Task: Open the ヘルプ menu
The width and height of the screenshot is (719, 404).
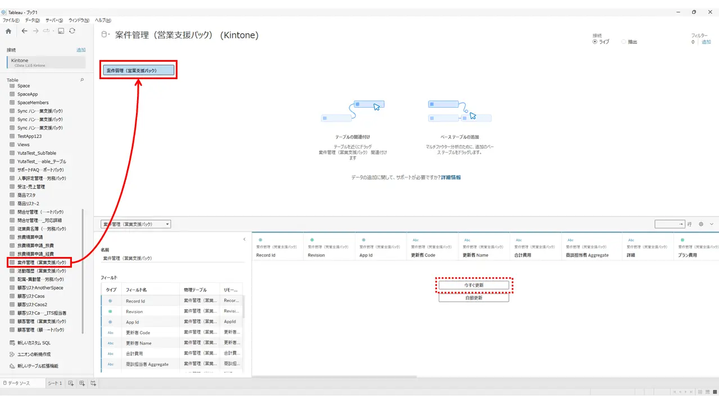Action: [103, 20]
